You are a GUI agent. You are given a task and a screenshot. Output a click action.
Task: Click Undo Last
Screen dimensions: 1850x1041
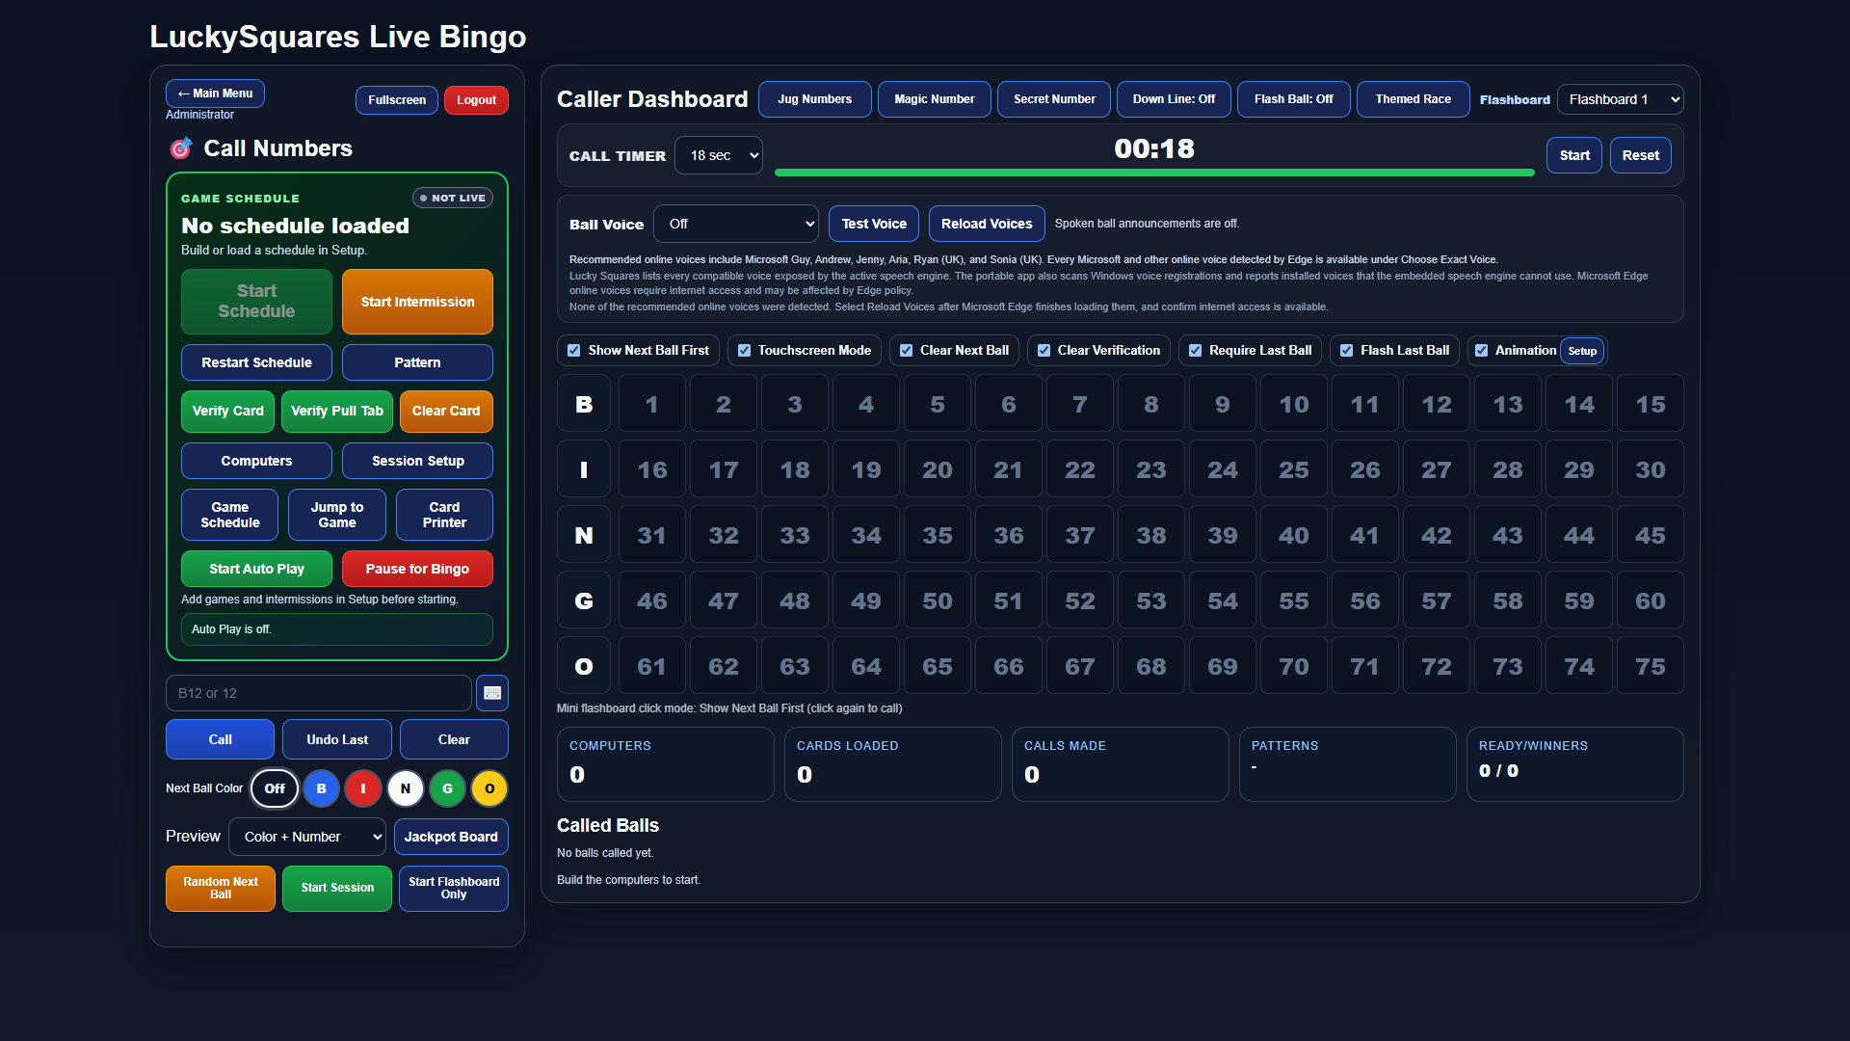[x=337, y=739]
